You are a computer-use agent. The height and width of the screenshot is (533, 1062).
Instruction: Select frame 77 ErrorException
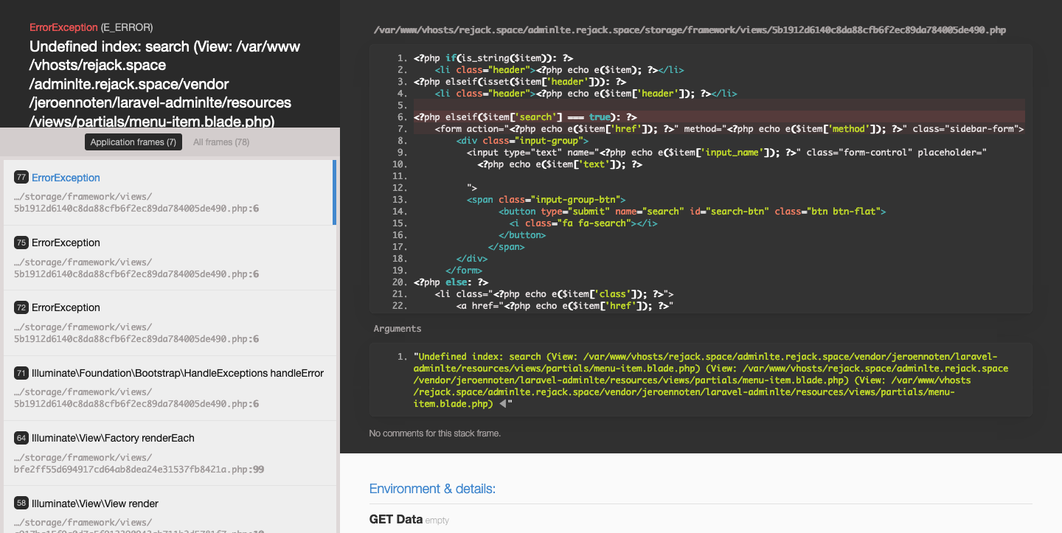[169, 192]
